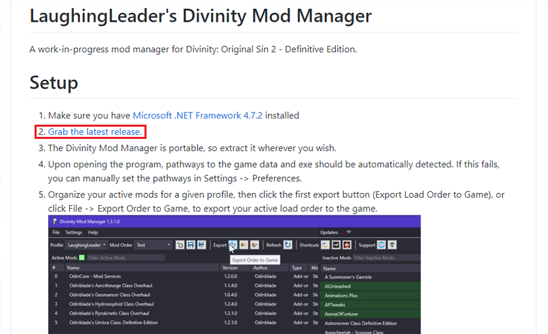548x334 pixels.
Task: Click the third Shortcuts icon with red portrait
Action: tap(347, 245)
